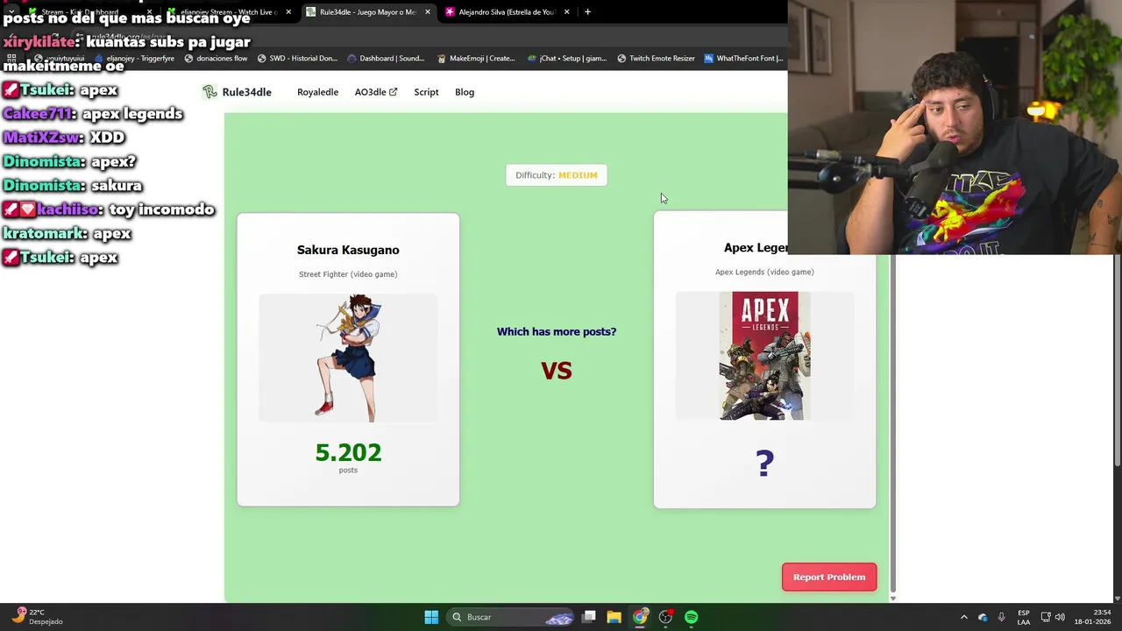
Task: Open the WhatTheFont bookmark
Action: (x=743, y=59)
